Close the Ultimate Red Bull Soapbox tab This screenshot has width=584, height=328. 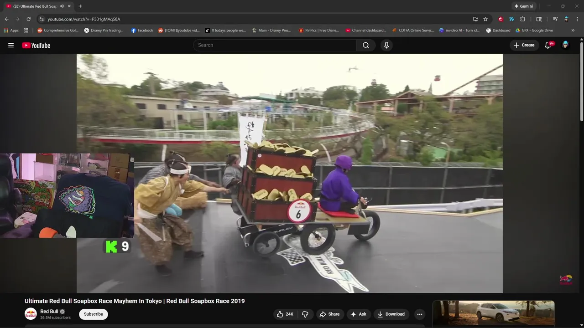(x=69, y=6)
